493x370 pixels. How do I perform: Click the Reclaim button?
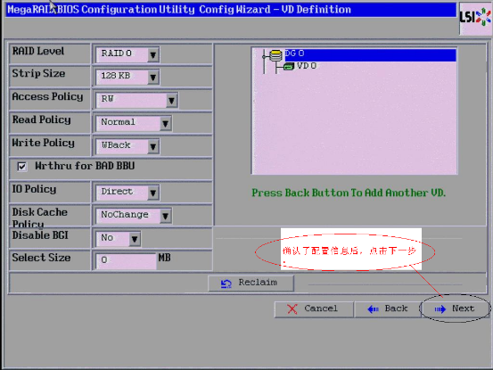251,283
